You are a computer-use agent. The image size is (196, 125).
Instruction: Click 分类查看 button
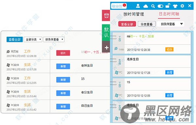pyautogui.click(x=147, y=24)
